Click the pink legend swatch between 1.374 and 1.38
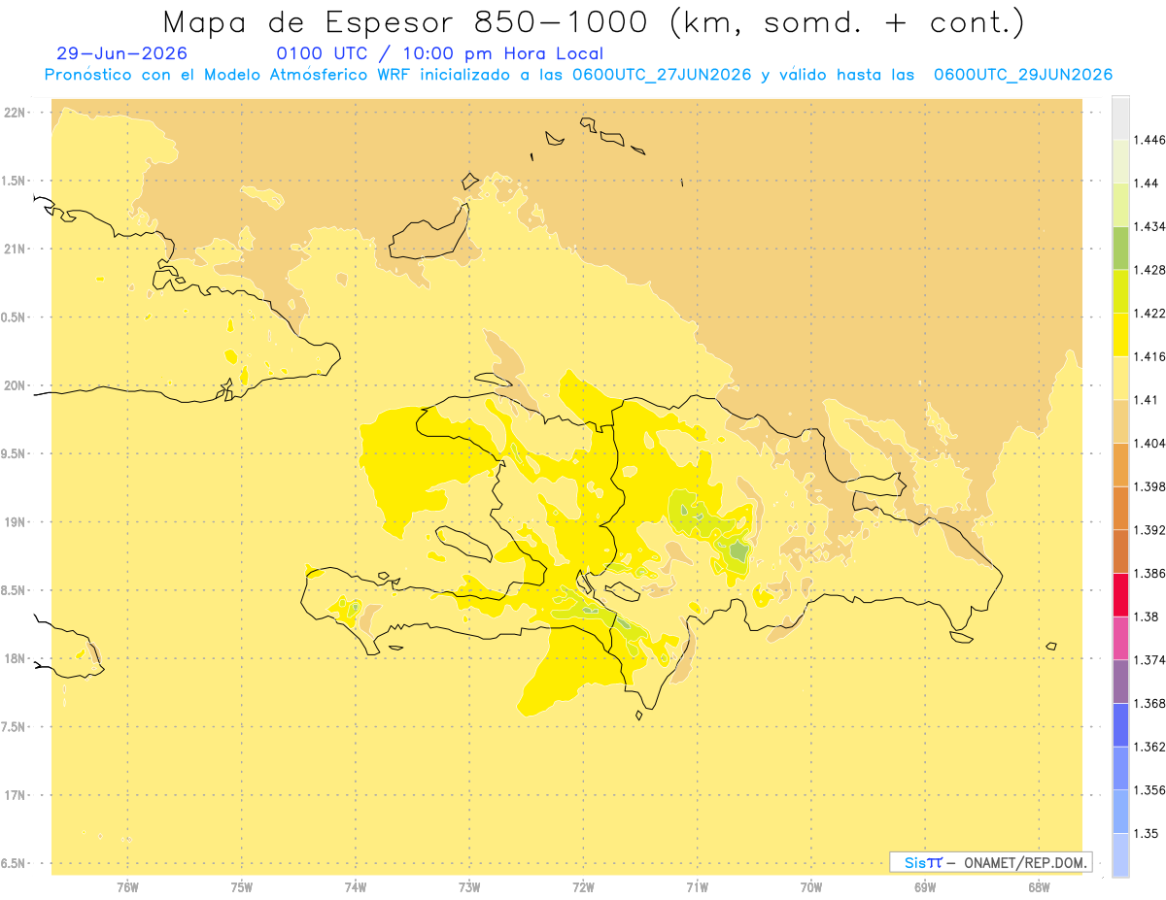The image size is (1166, 900). (x=1120, y=639)
